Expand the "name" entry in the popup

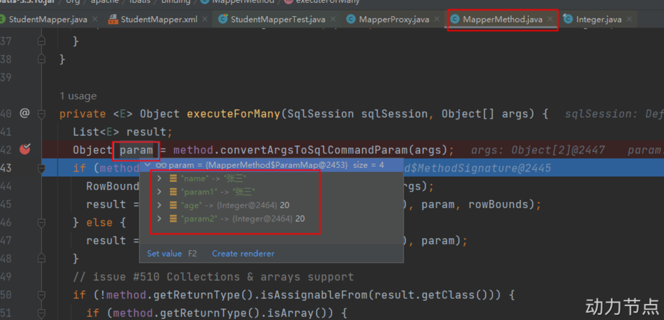click(x=159, y=178)
